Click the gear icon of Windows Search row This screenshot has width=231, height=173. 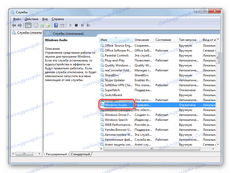click(x=102, y=120)
